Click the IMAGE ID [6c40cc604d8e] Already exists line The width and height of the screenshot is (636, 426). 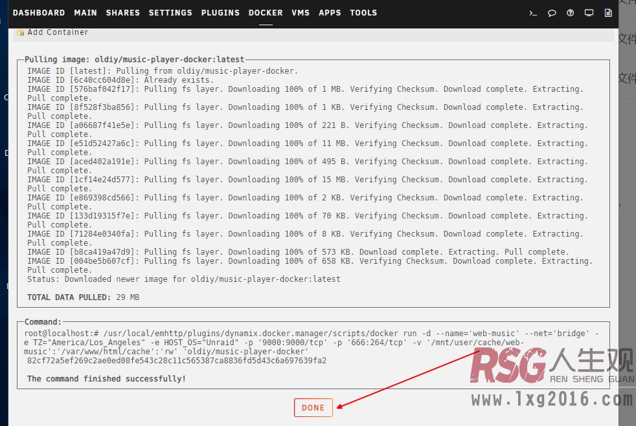(120, 80)
